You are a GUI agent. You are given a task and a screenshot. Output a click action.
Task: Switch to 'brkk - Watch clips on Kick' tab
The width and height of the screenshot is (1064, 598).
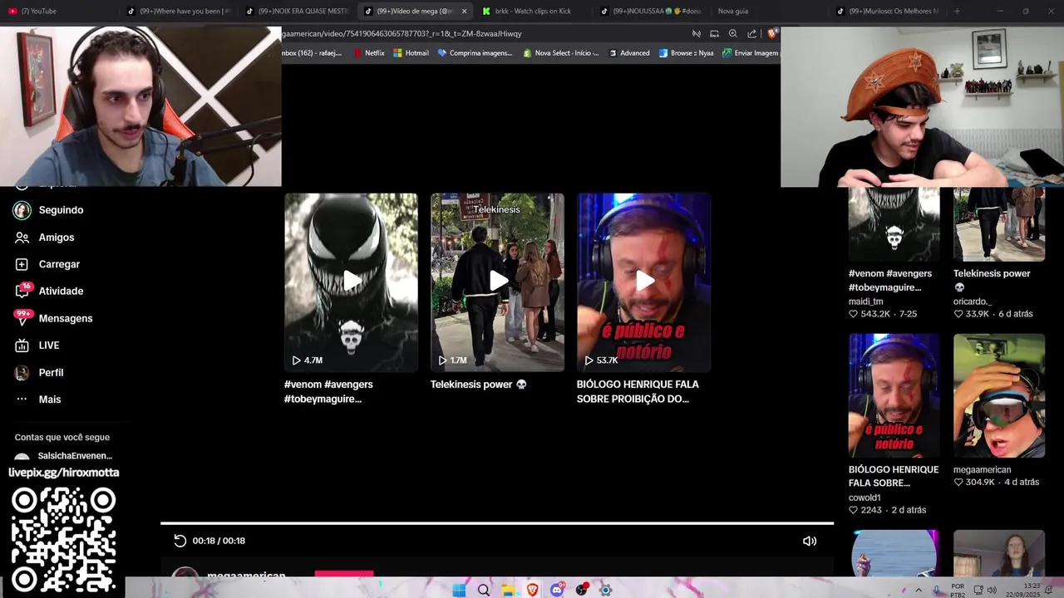[533, 11]
